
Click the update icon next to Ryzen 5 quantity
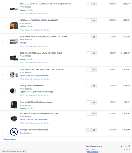(x=94, y=20)
